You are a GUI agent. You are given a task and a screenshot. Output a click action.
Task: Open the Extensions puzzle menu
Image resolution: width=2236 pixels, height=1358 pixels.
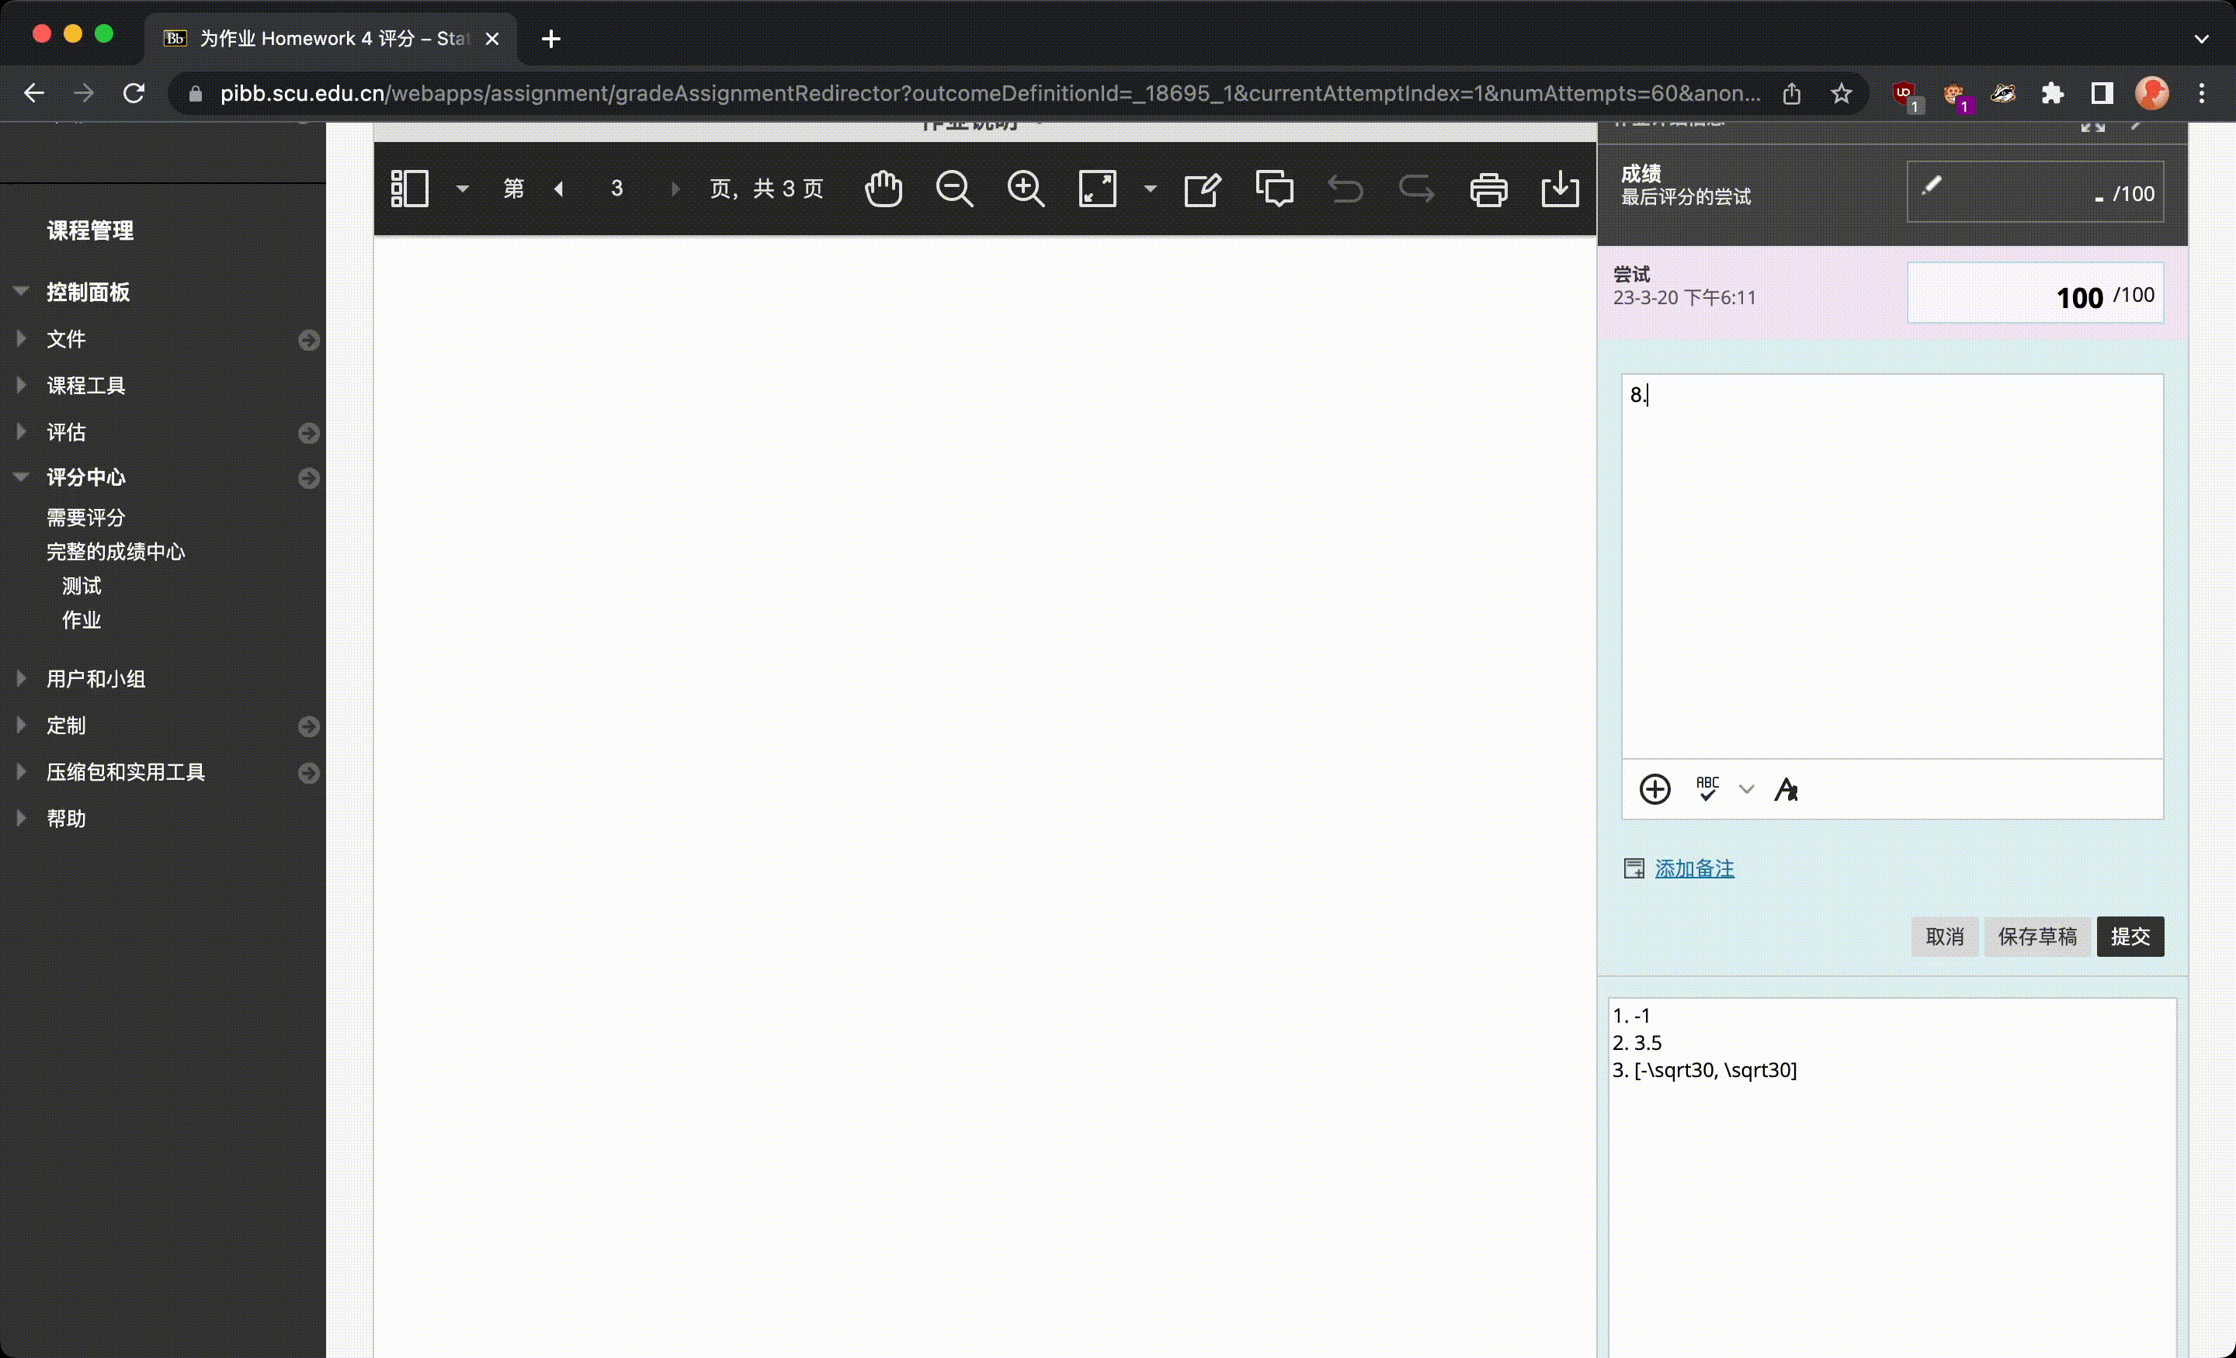(2052, 92)
